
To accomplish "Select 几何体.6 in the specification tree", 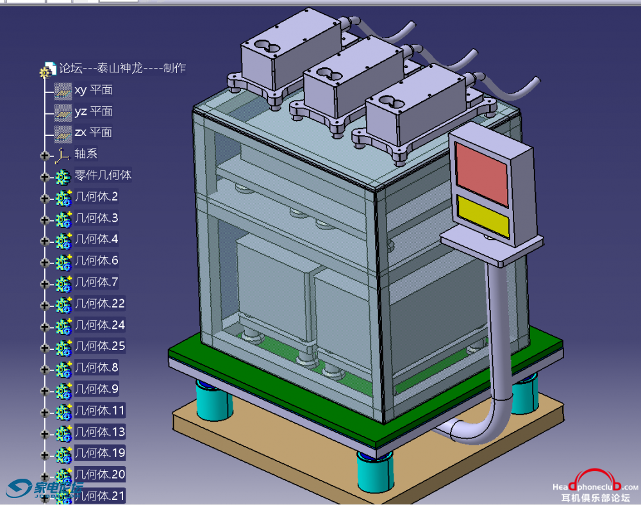I will point(97,261).
